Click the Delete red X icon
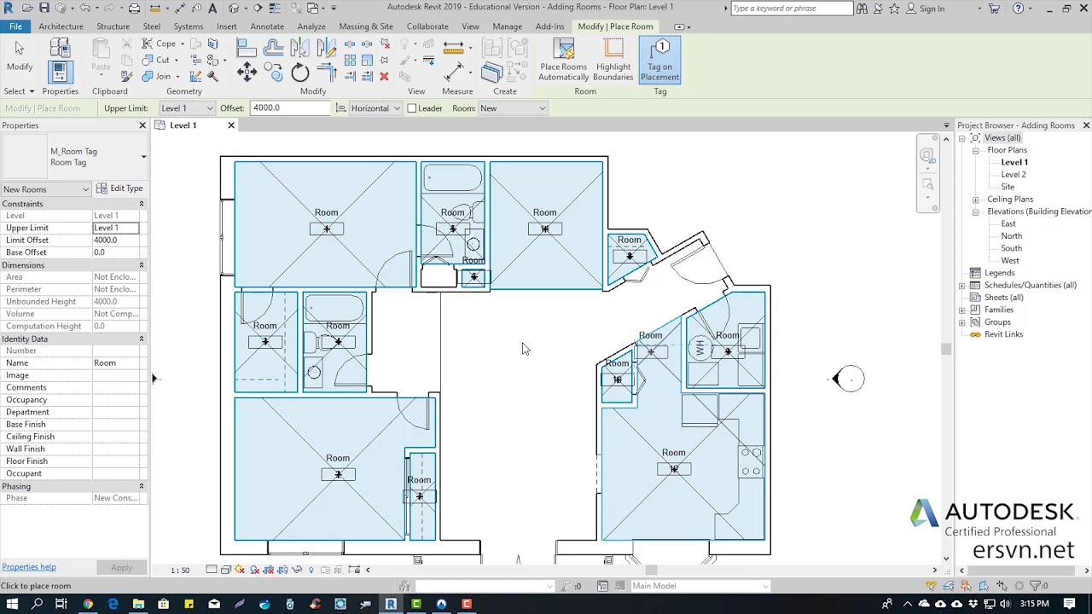The image size is (1092, 614). 384,77
